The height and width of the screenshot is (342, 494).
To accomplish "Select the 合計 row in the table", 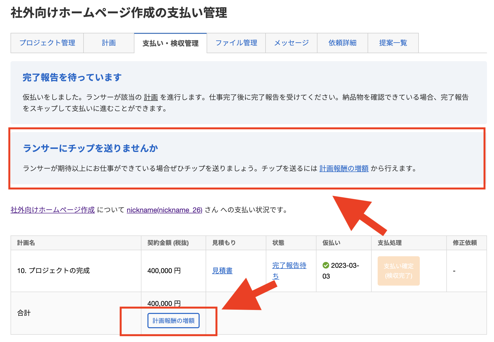I will tap(24, 313).
